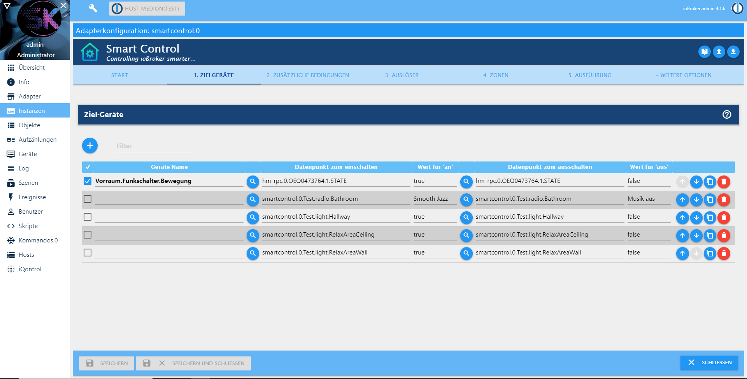Open Log in the sidebar
The width and height of the screenshot is (747, 379).
(35, 168)
